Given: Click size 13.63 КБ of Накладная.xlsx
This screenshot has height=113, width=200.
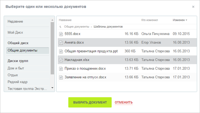Looking at the screenshot, I should 131,60.
